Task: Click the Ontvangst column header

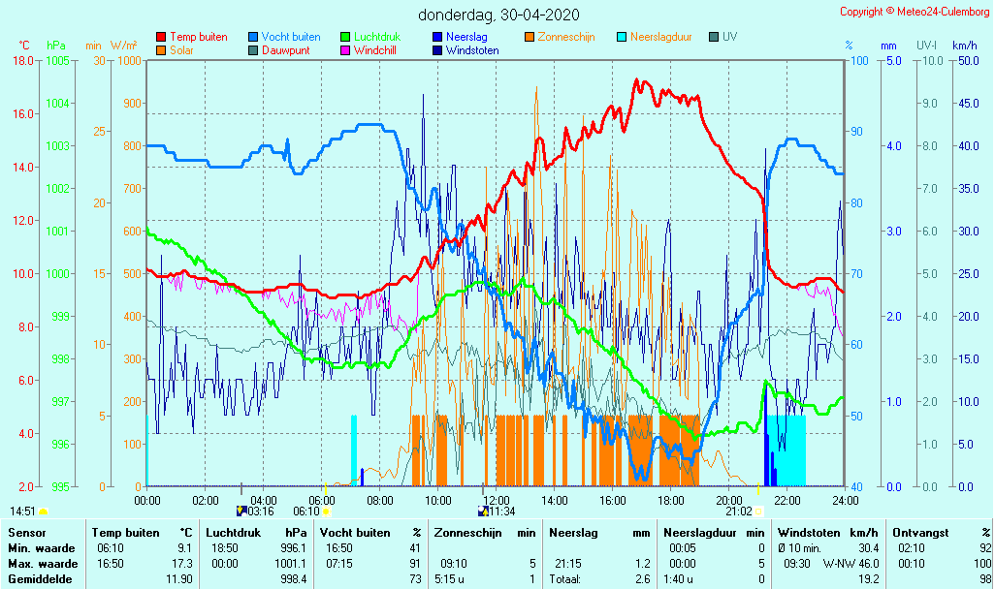Action: 921,533
